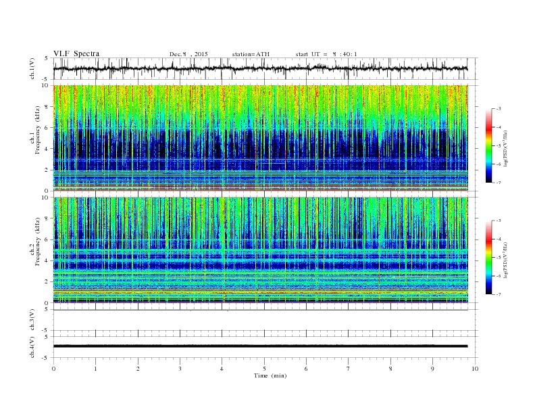Click the "ch.1(V)" waveform axis label

tap(32, 70)
